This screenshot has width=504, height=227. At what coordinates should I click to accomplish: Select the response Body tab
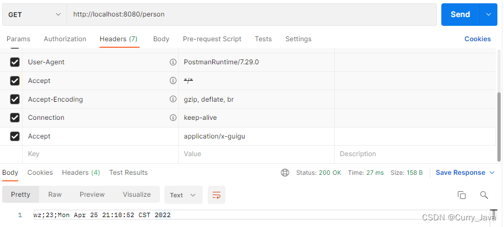[x=10, y=173]
